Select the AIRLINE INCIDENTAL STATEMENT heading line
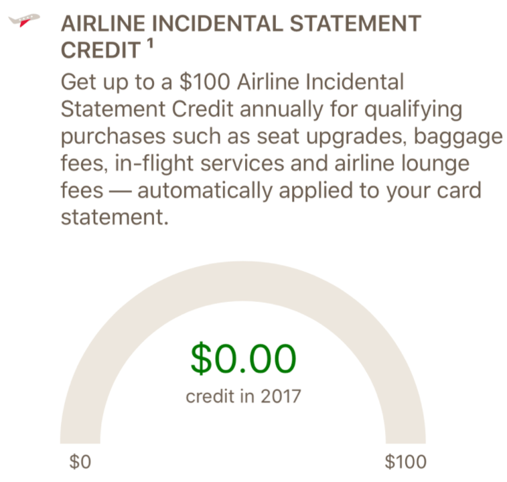The height and width of the screenshot is (482, 507). [x=240, y=24]
